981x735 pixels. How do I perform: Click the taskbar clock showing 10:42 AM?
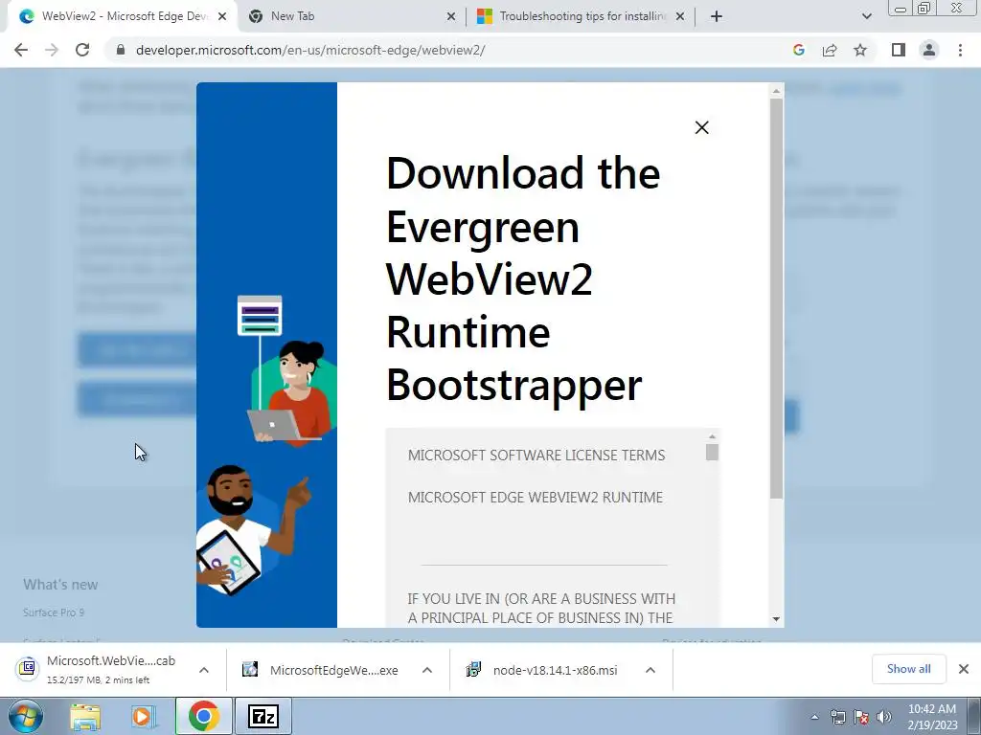[x=932, y=717]
